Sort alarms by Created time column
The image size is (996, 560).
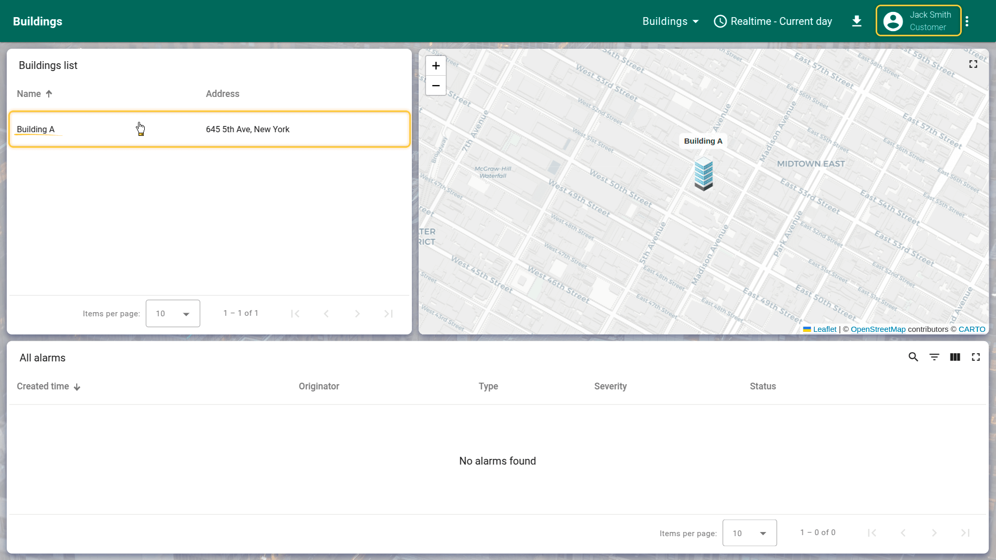pos(43,386)
